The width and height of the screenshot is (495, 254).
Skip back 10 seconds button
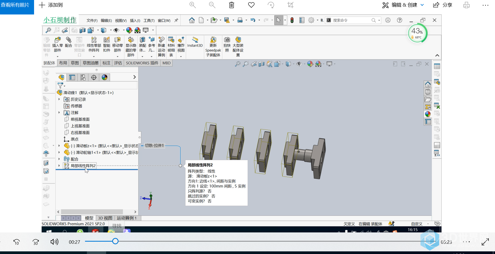tap(16, 242)
